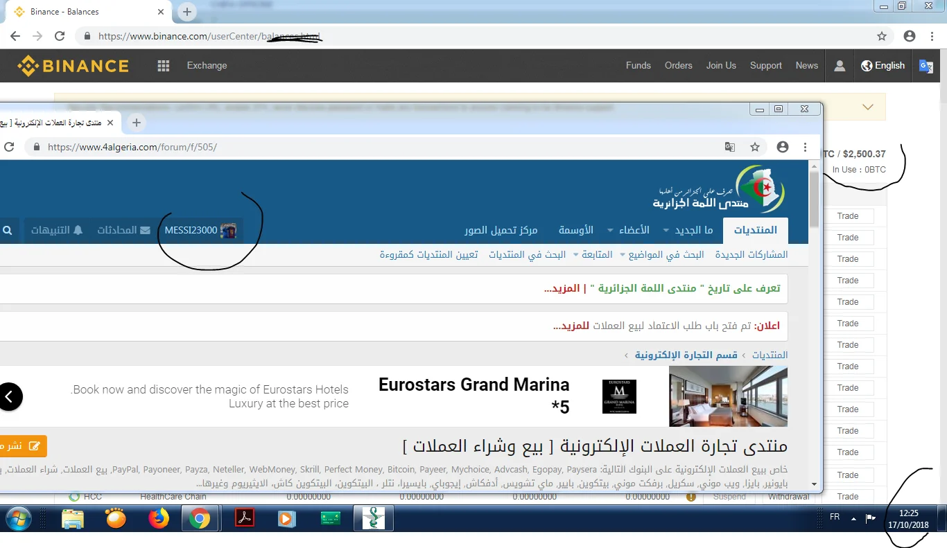Expand the collapsed Binance notice chevron
Image resolution: width=947 pixels, height=548 pixels.
867,107
